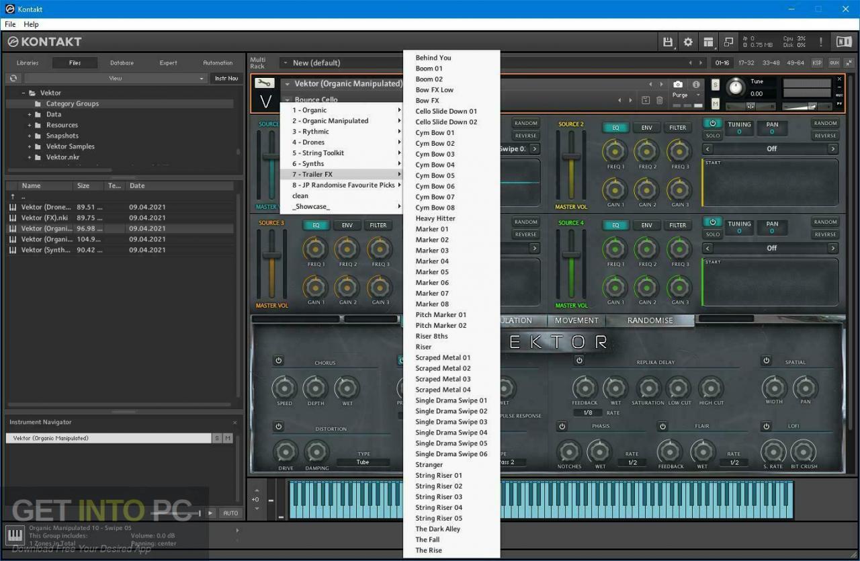Choose The Dark Alley snapshot
Viewport: 860px width, 561px height.
pyautogui.click(x=438, y=529)
